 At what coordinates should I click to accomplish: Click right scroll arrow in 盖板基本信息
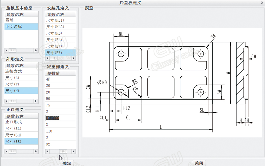[36, 50]
